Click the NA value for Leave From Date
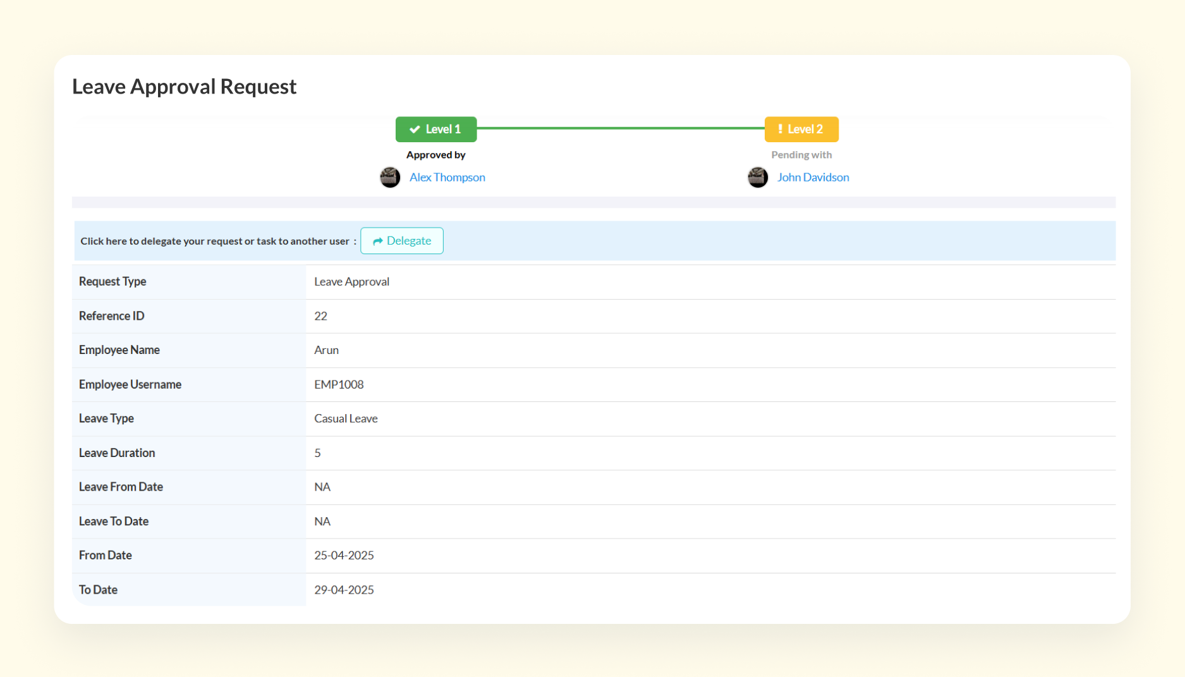 coord(322,487)
